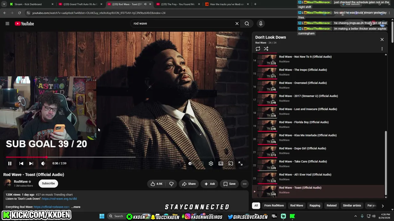Dislike the video with thumbs down
This screenshot has height=221, width=394.
point(171,184)
